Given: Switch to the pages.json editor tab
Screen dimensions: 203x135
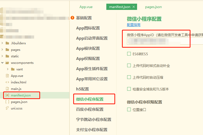Looking at the screenshot, I should pos(153,7).
